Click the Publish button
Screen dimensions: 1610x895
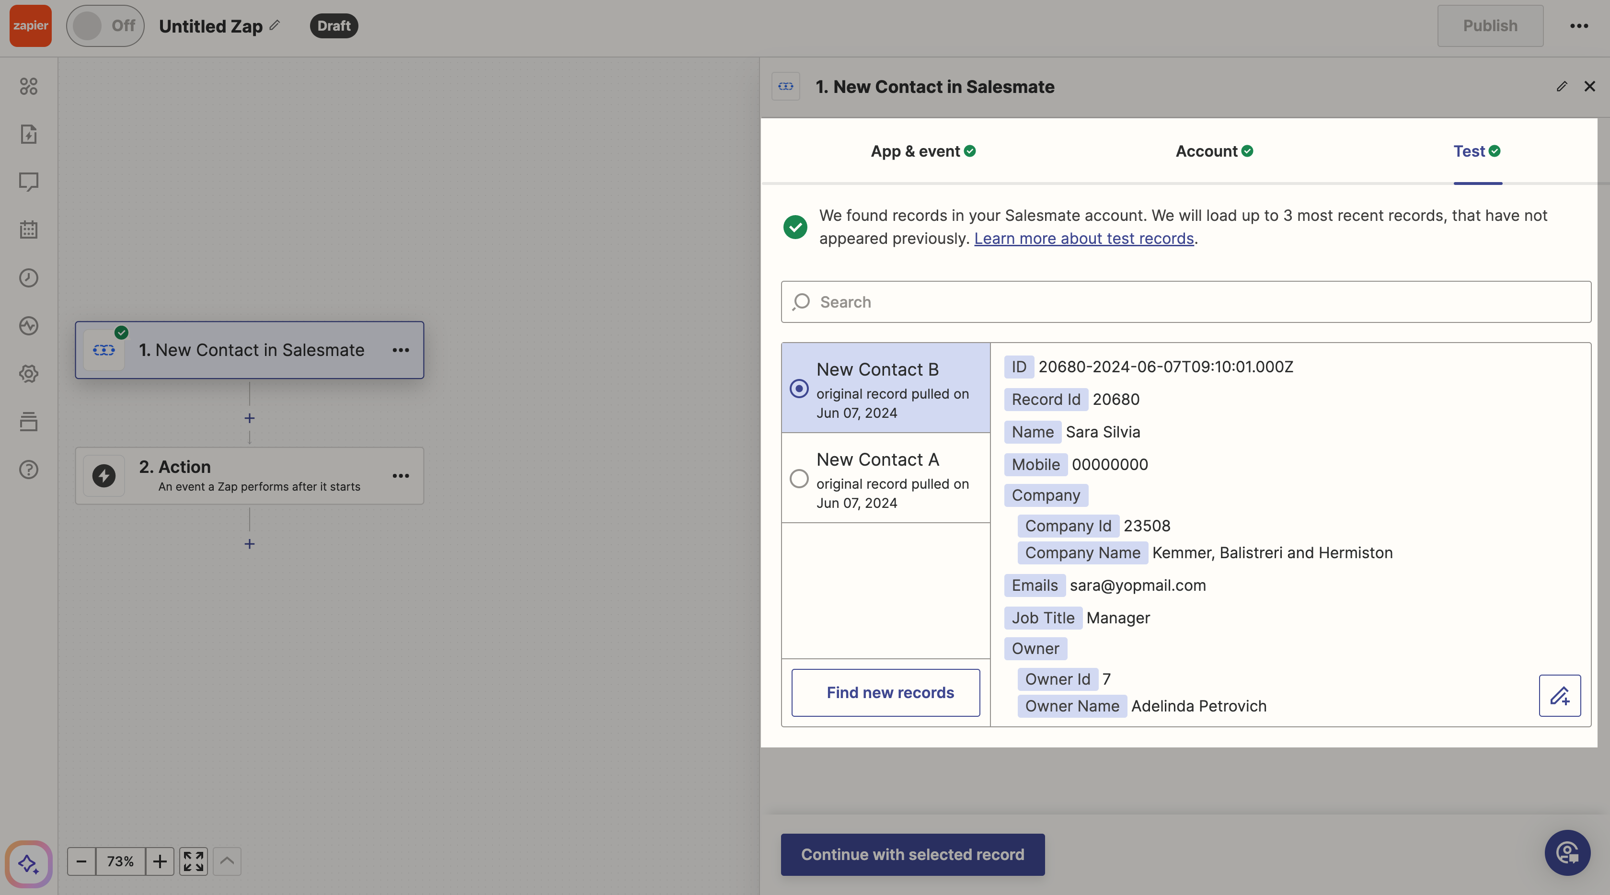pos(1490,25)
